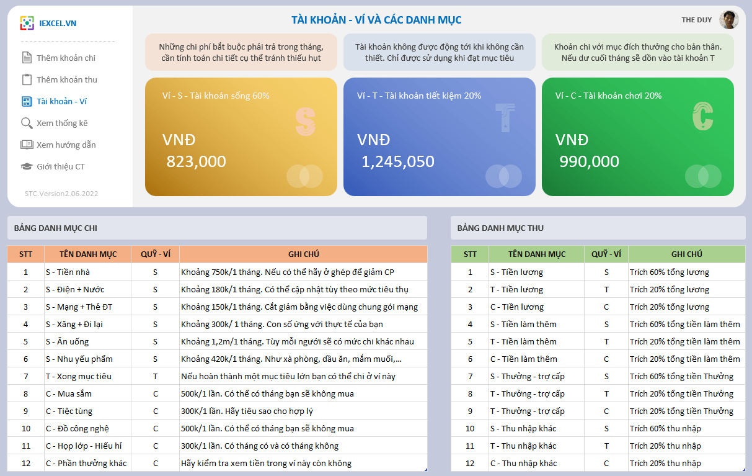Click the magnifier icon for Xem thống kê
The height and width of the screenshot is (476, 752).
(27, 123)
